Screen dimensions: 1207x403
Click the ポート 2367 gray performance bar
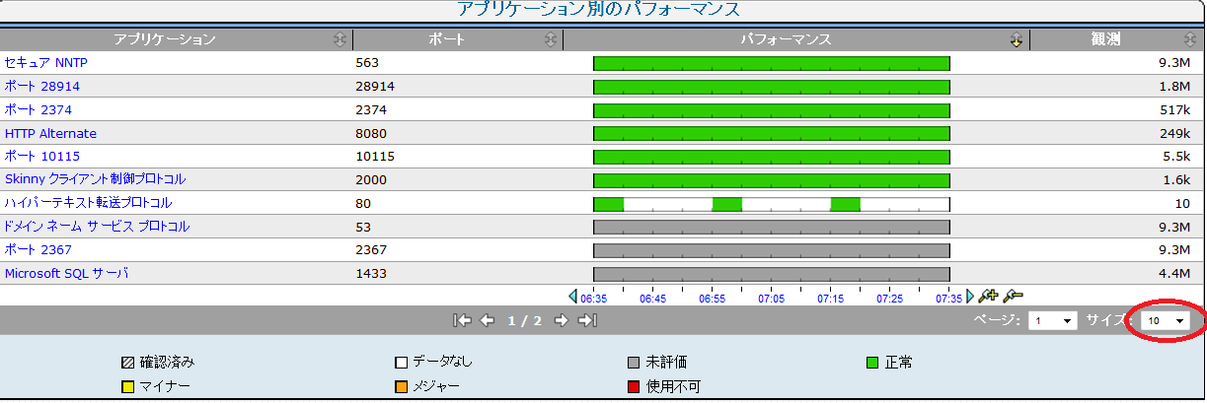(771, 251)
